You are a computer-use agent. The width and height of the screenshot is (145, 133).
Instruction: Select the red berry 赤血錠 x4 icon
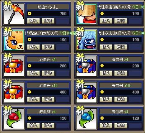[14, 119]
